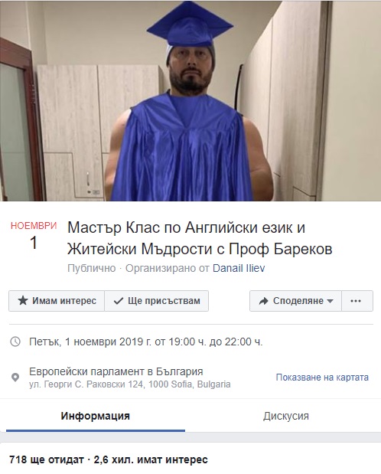Click the checkmark icon on Ще присъствам
The width and height of the screenshot is (381, 474).
tap(119, 301)
